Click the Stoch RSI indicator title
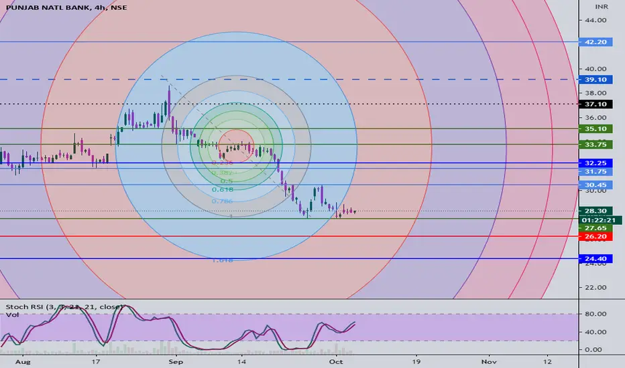Screen dimensions: 625x368 tap(64, 306)
